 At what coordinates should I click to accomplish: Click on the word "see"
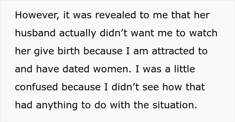150,88
